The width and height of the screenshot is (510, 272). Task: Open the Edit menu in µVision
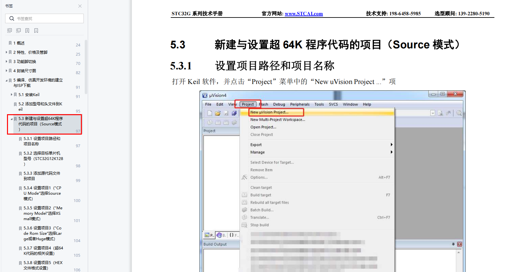point(220,104)
